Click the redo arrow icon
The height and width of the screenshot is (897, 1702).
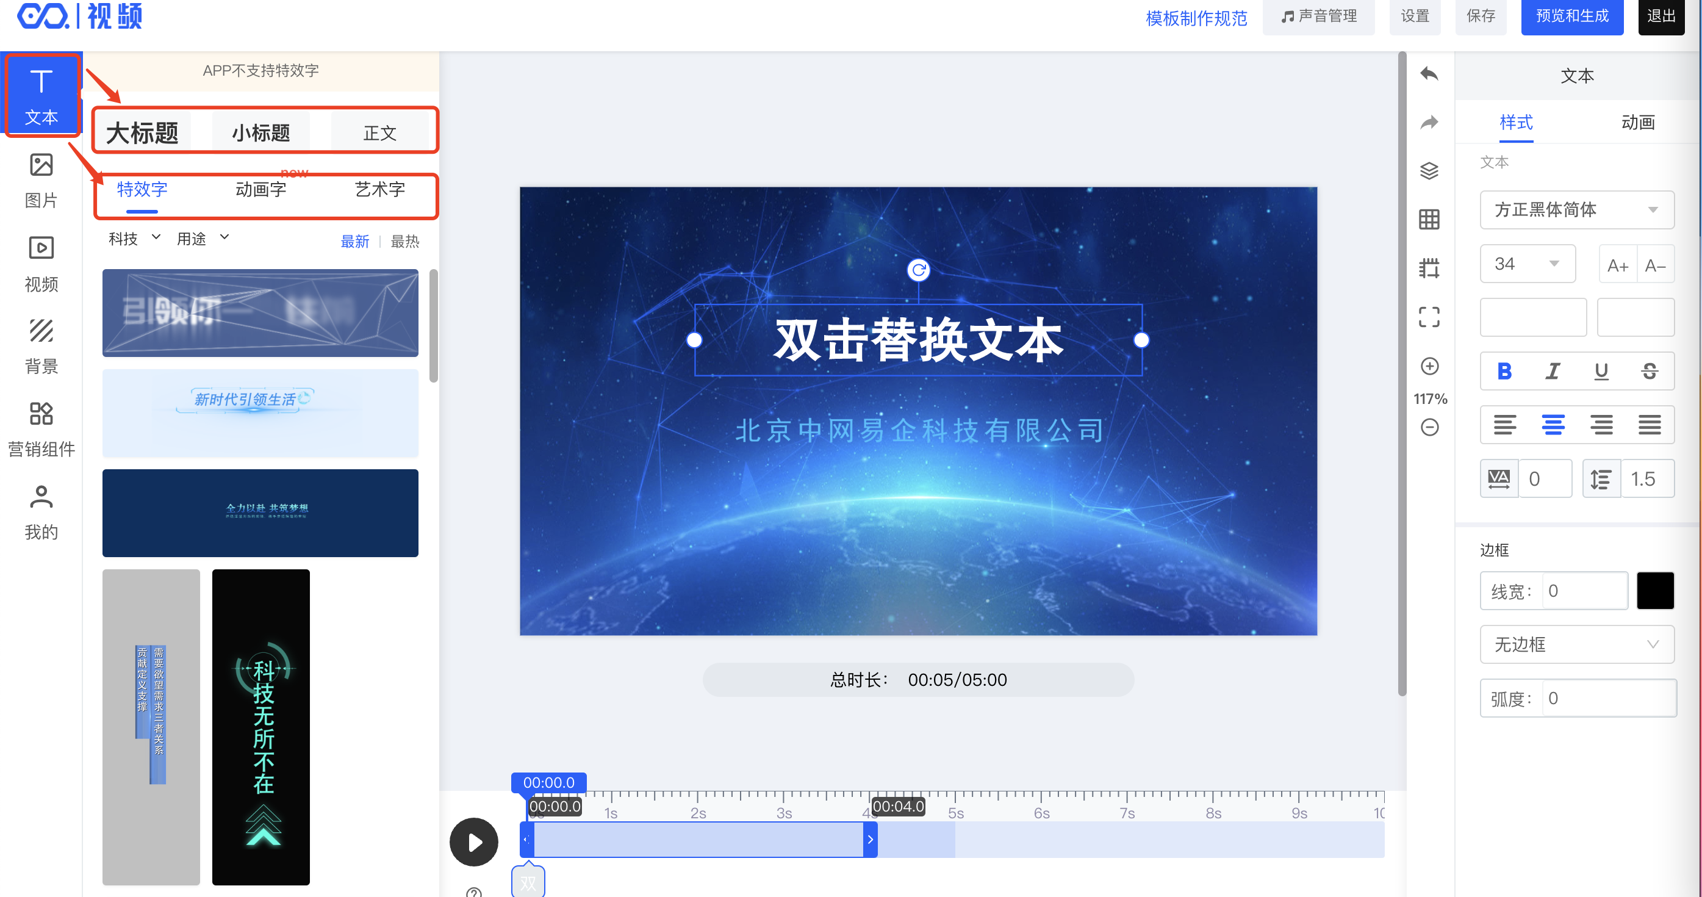(x=1429, y=122)
